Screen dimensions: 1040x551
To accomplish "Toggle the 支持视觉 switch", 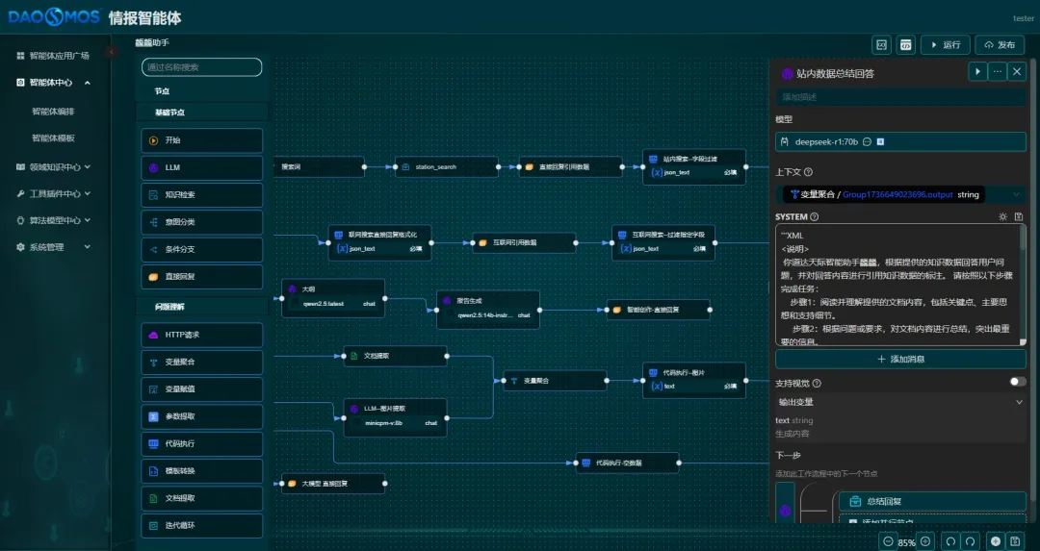I will click(x=1017, y=382).
